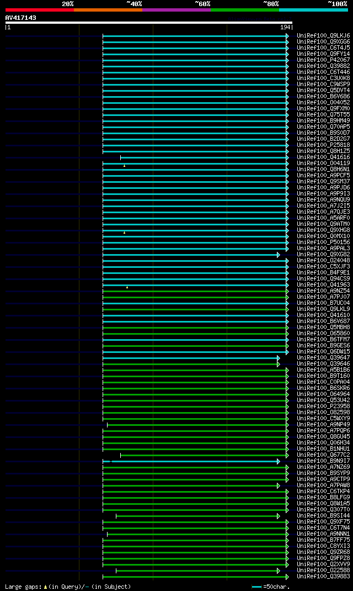Open hit UniRef100_C5XJF3
Image resolution: width=353 pixels, height=591 pixels.
(x=323, y=266)
